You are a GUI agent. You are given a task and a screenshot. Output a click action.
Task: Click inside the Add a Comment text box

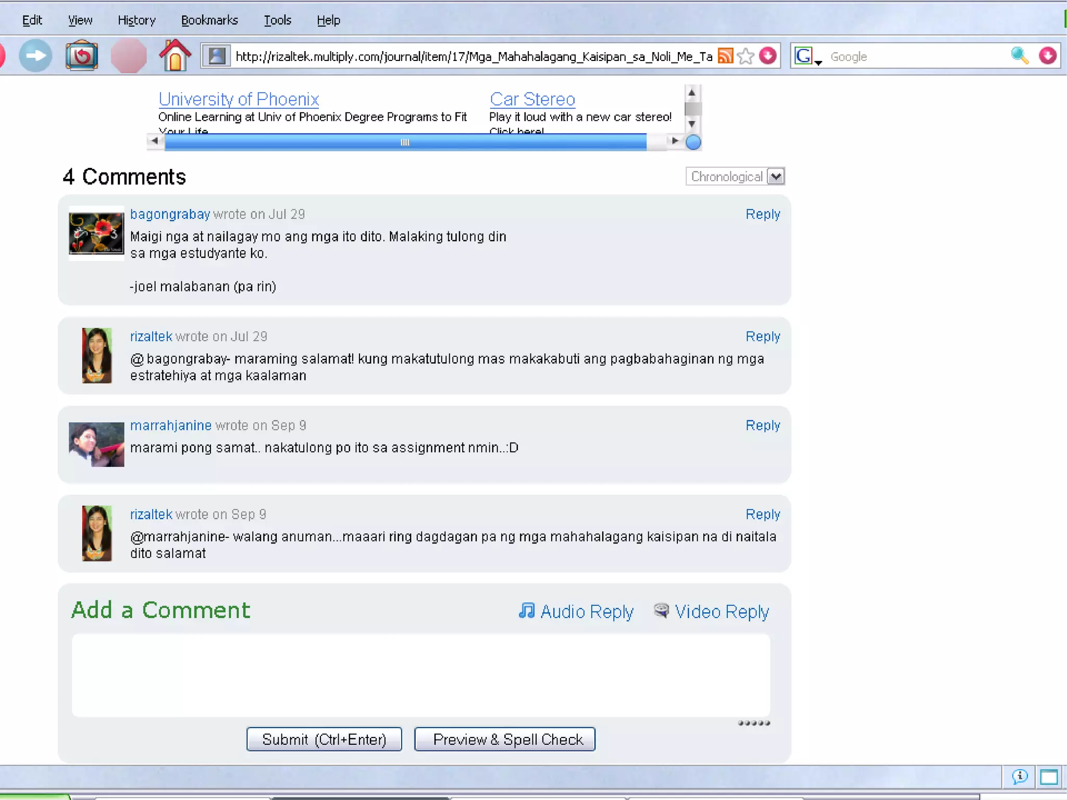tap(420, 675)
